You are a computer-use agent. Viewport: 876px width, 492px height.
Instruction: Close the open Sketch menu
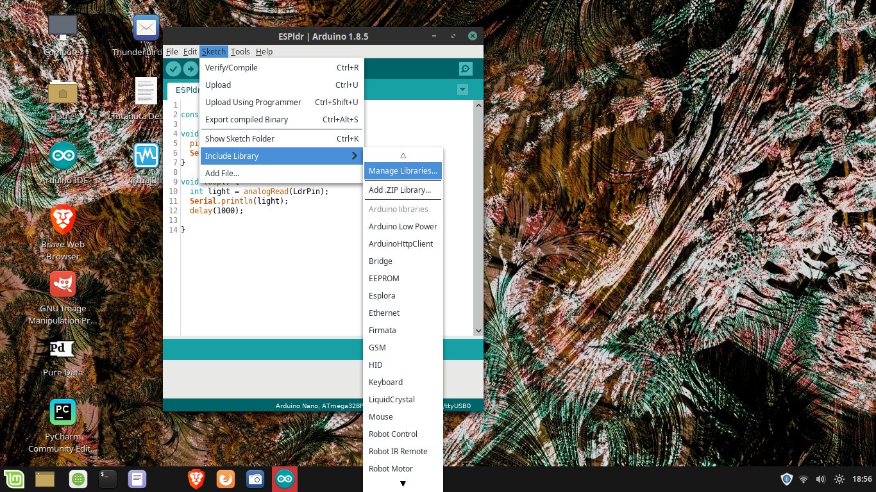(214, 52)
